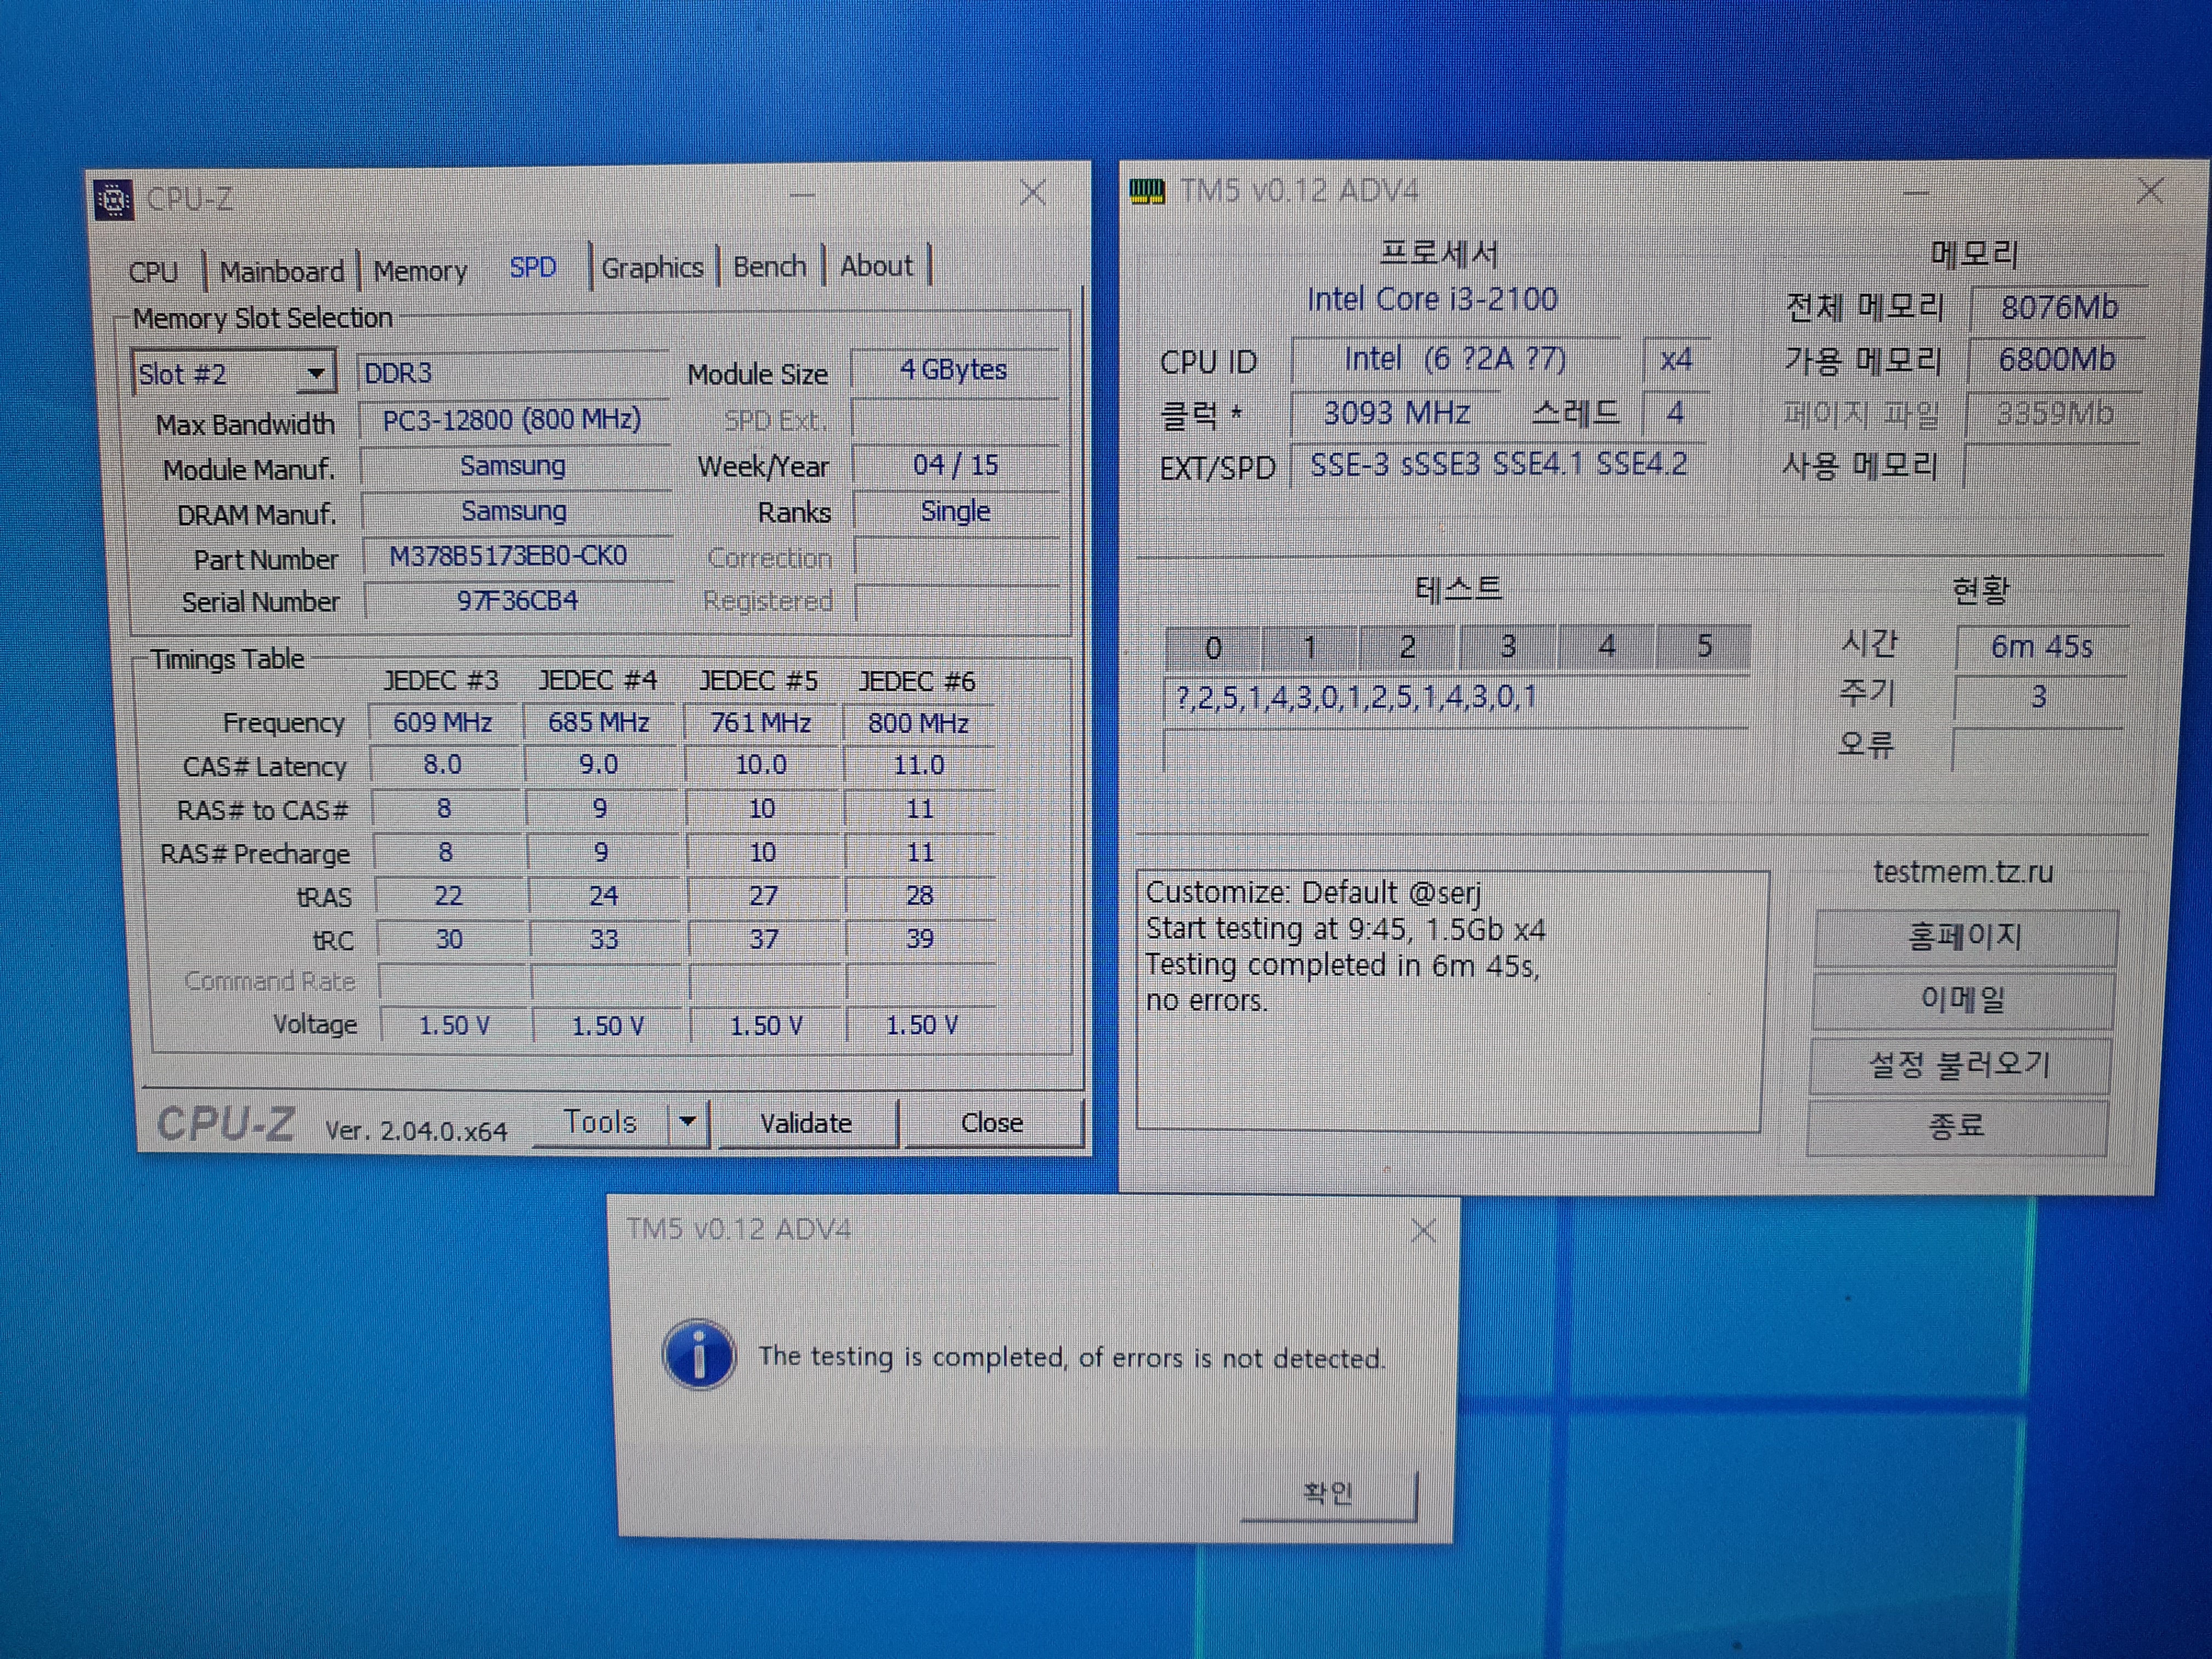Screen dimensions: 2212x1659
Task: Click test progress cell 0
Action: 1213,648
